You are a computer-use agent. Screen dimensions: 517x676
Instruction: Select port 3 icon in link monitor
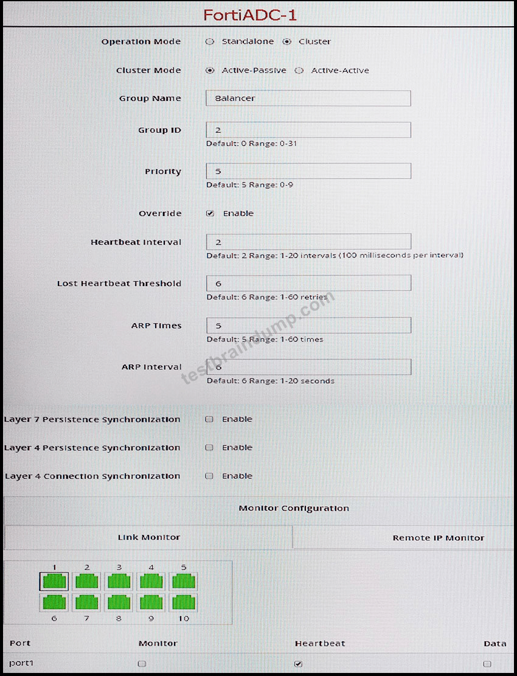[119, 581]
